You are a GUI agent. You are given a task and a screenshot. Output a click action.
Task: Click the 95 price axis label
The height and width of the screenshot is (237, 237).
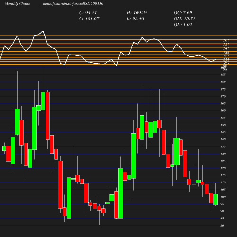point(222,204)
